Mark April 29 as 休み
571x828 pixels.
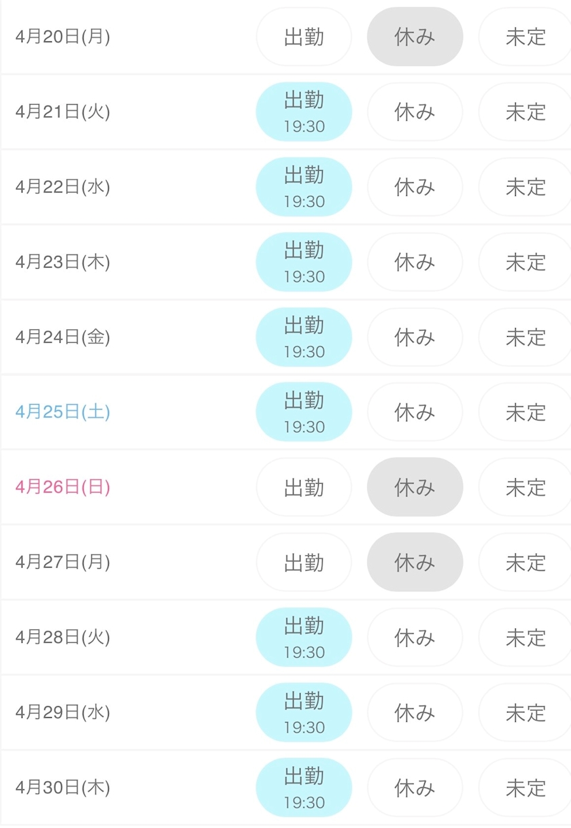[x=415, y=712]
